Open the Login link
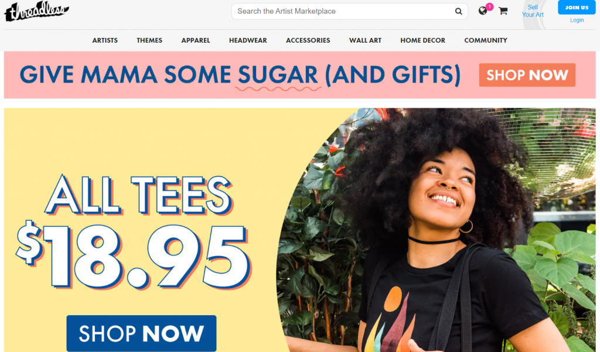600x352 pixels. point(577,20)
